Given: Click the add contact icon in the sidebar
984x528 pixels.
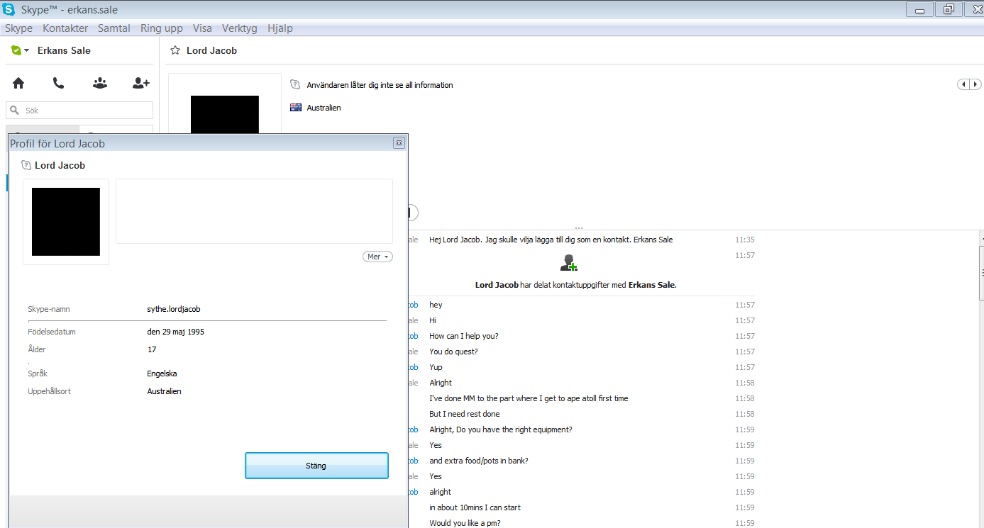Looking at the screenshot, I should click(x=141, y=83).
